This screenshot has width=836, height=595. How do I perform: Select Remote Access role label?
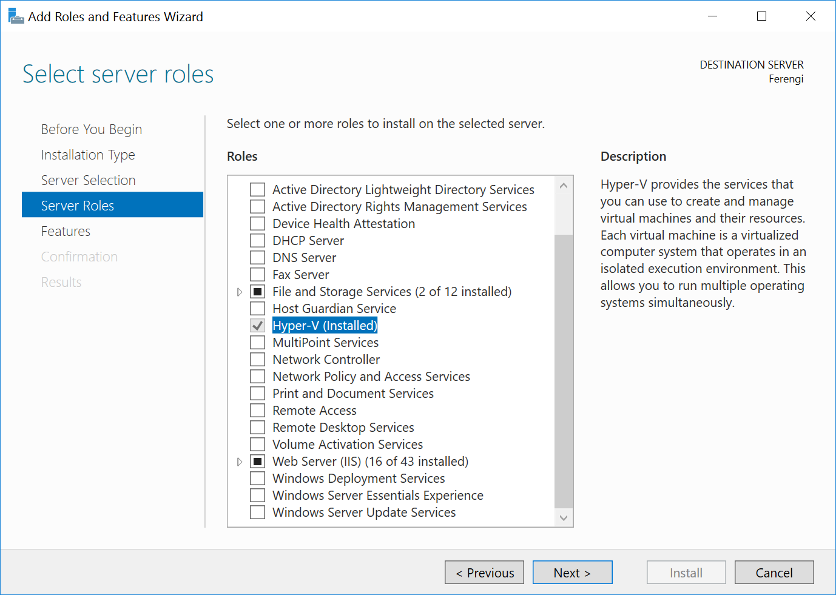[314, 411]
